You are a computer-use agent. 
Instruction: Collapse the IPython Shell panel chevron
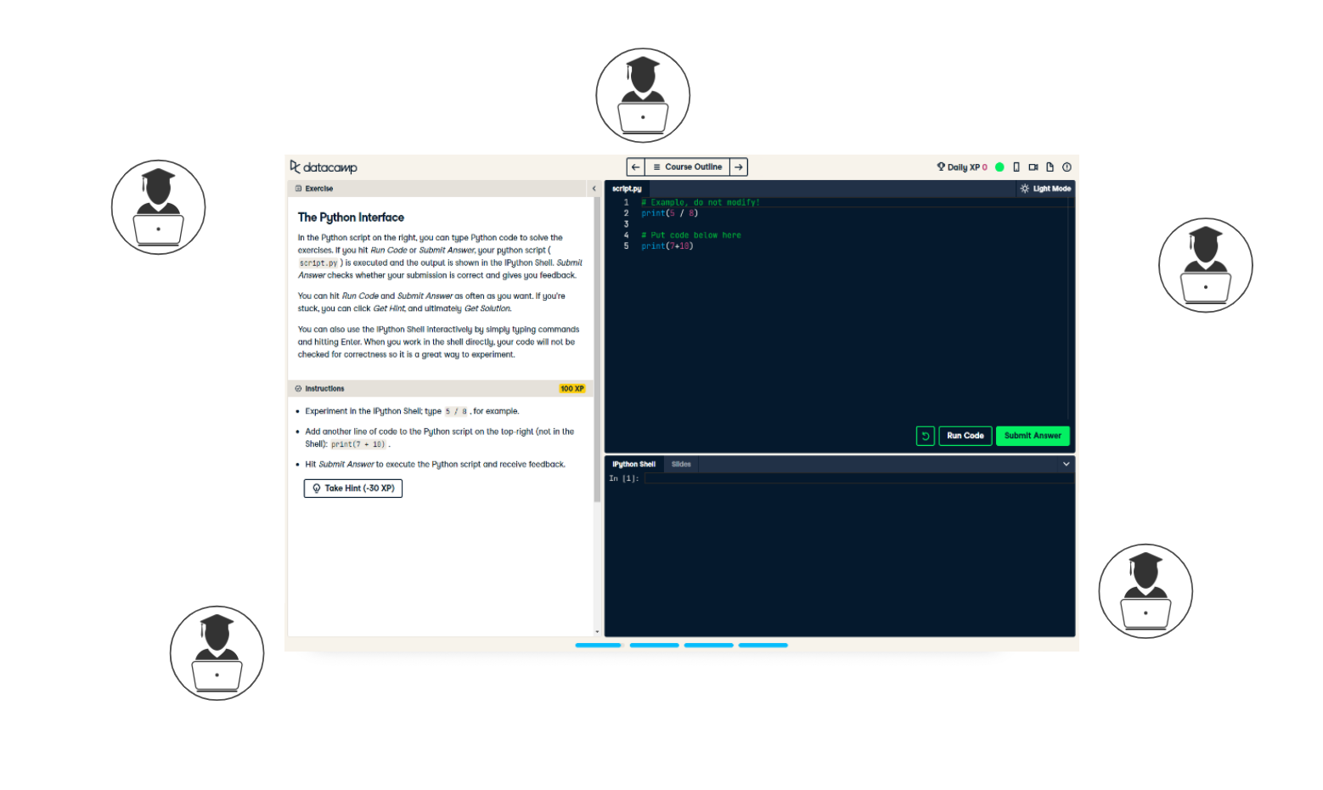tap(1066, 464)
